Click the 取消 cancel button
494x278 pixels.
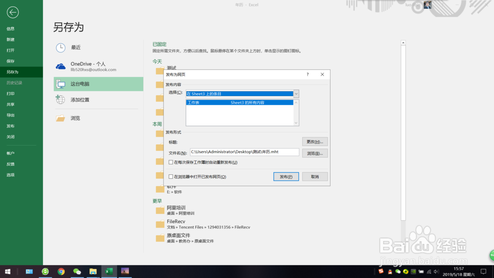[x=315, y=177]
